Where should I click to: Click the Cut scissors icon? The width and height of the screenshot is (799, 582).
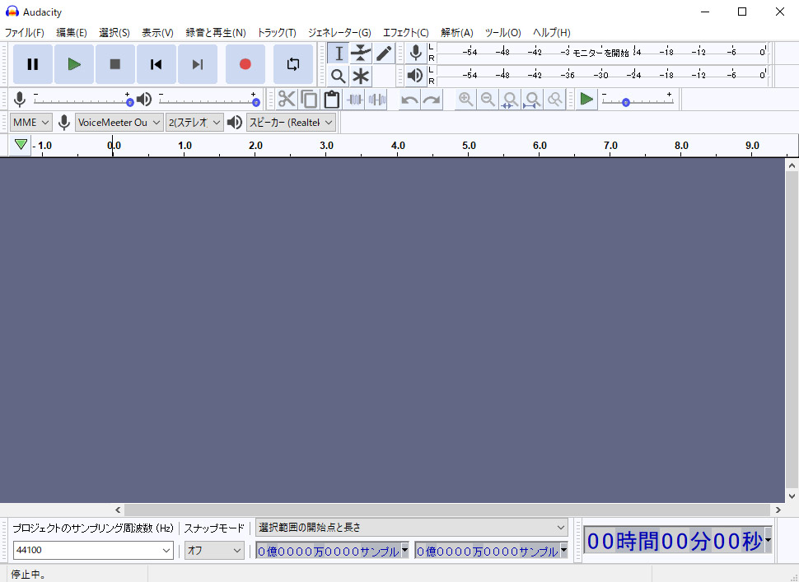tap(286, 100)
